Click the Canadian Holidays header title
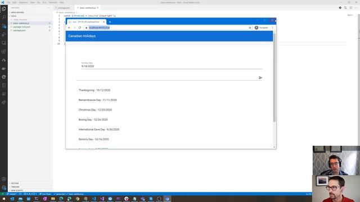 tap(82, 36)
